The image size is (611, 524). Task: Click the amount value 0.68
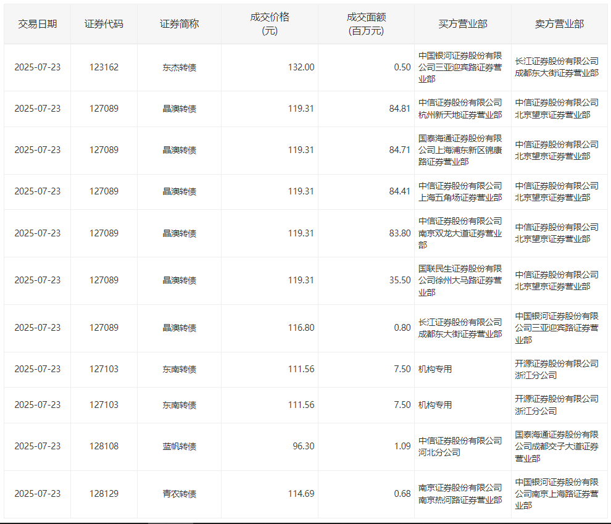(x=402, y=494)
